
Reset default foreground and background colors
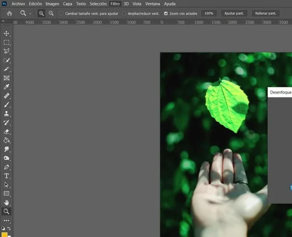pyautogui.click(x=3, y=228)
